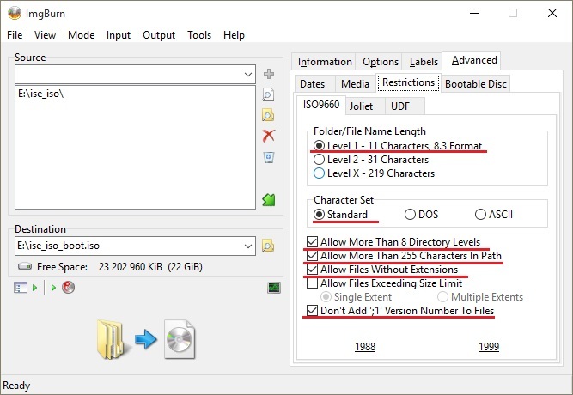This screenshot has height=395, width=573.
Task: Browse for a destination file with the folder icon
Action: (268, 246)
